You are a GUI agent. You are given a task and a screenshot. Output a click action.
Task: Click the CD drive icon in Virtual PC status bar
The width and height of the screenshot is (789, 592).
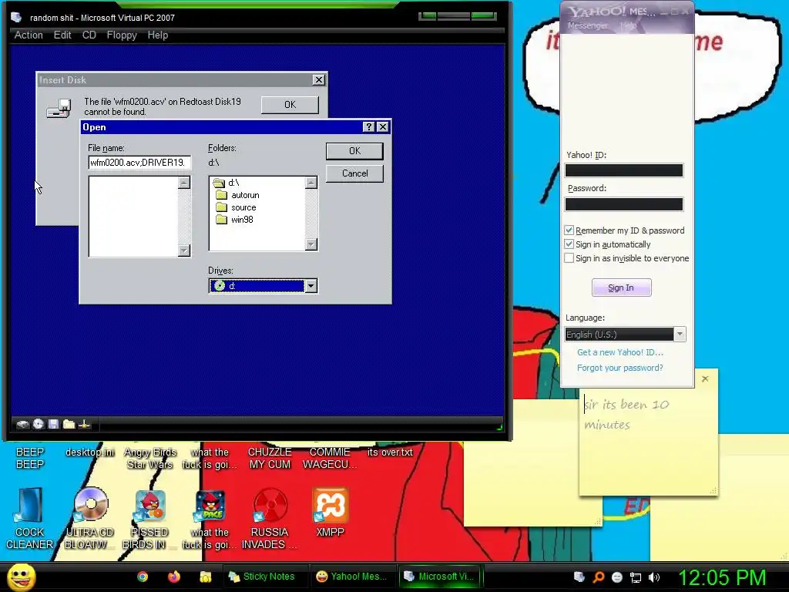click(x=39, y=424)
